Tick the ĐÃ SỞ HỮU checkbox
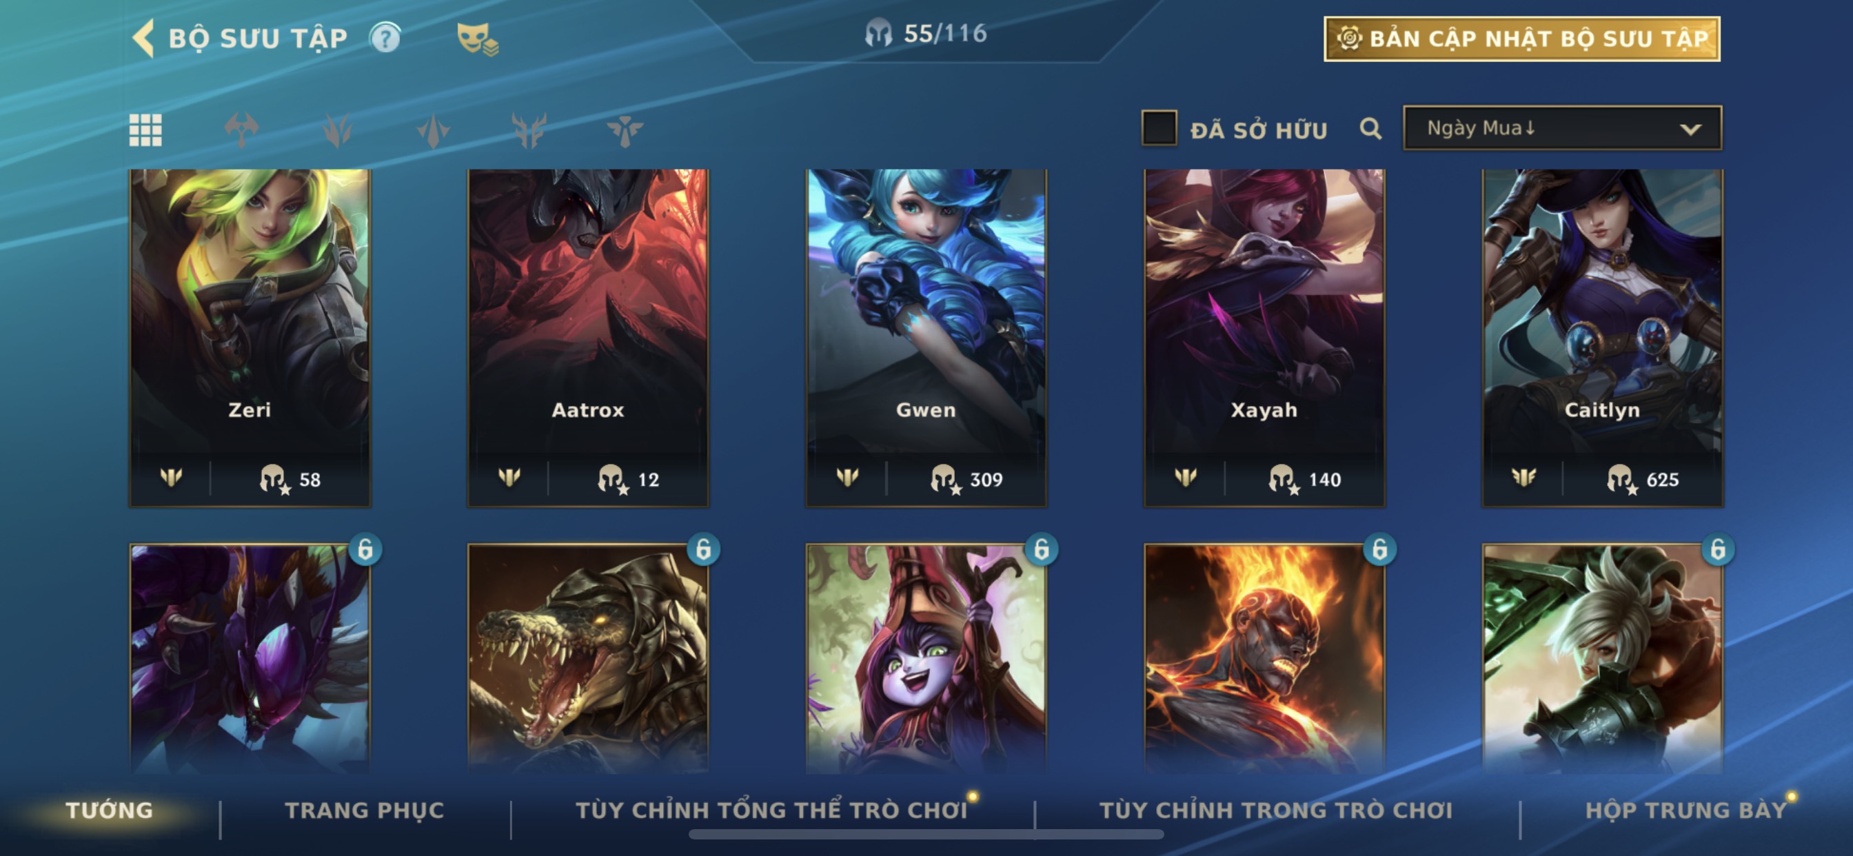This screenshot has width=1853, height=856. (x=1159, y=128)
